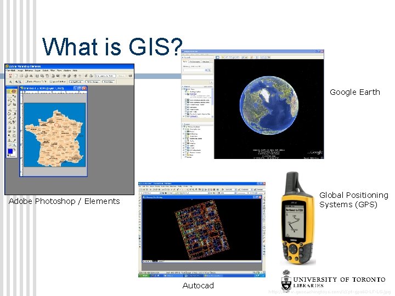Activate the Hand tool in Photoshop Elements toolbox
The height and width of the screenshot is (296, 395).
click(x=9, y=145)
